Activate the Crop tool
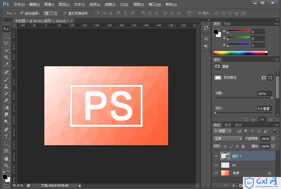The height and width of the screenshot is (189, 281). click(x=6, y=57)
